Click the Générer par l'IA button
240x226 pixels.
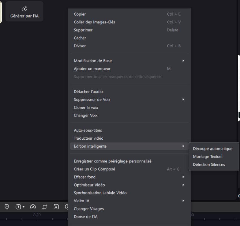(24, 11)
